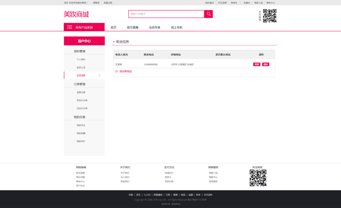Click the 请登录 login link
Image resolution: width=341 pixels, height=208 pixels.
pyautogui.click(x=96, y=3)
